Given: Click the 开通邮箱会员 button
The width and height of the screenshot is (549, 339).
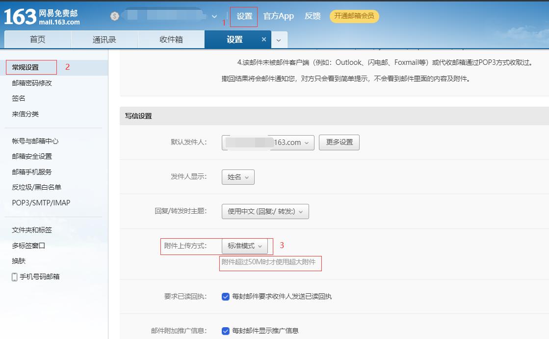Looking at the screenshot, I should click(x=354, y=16).
